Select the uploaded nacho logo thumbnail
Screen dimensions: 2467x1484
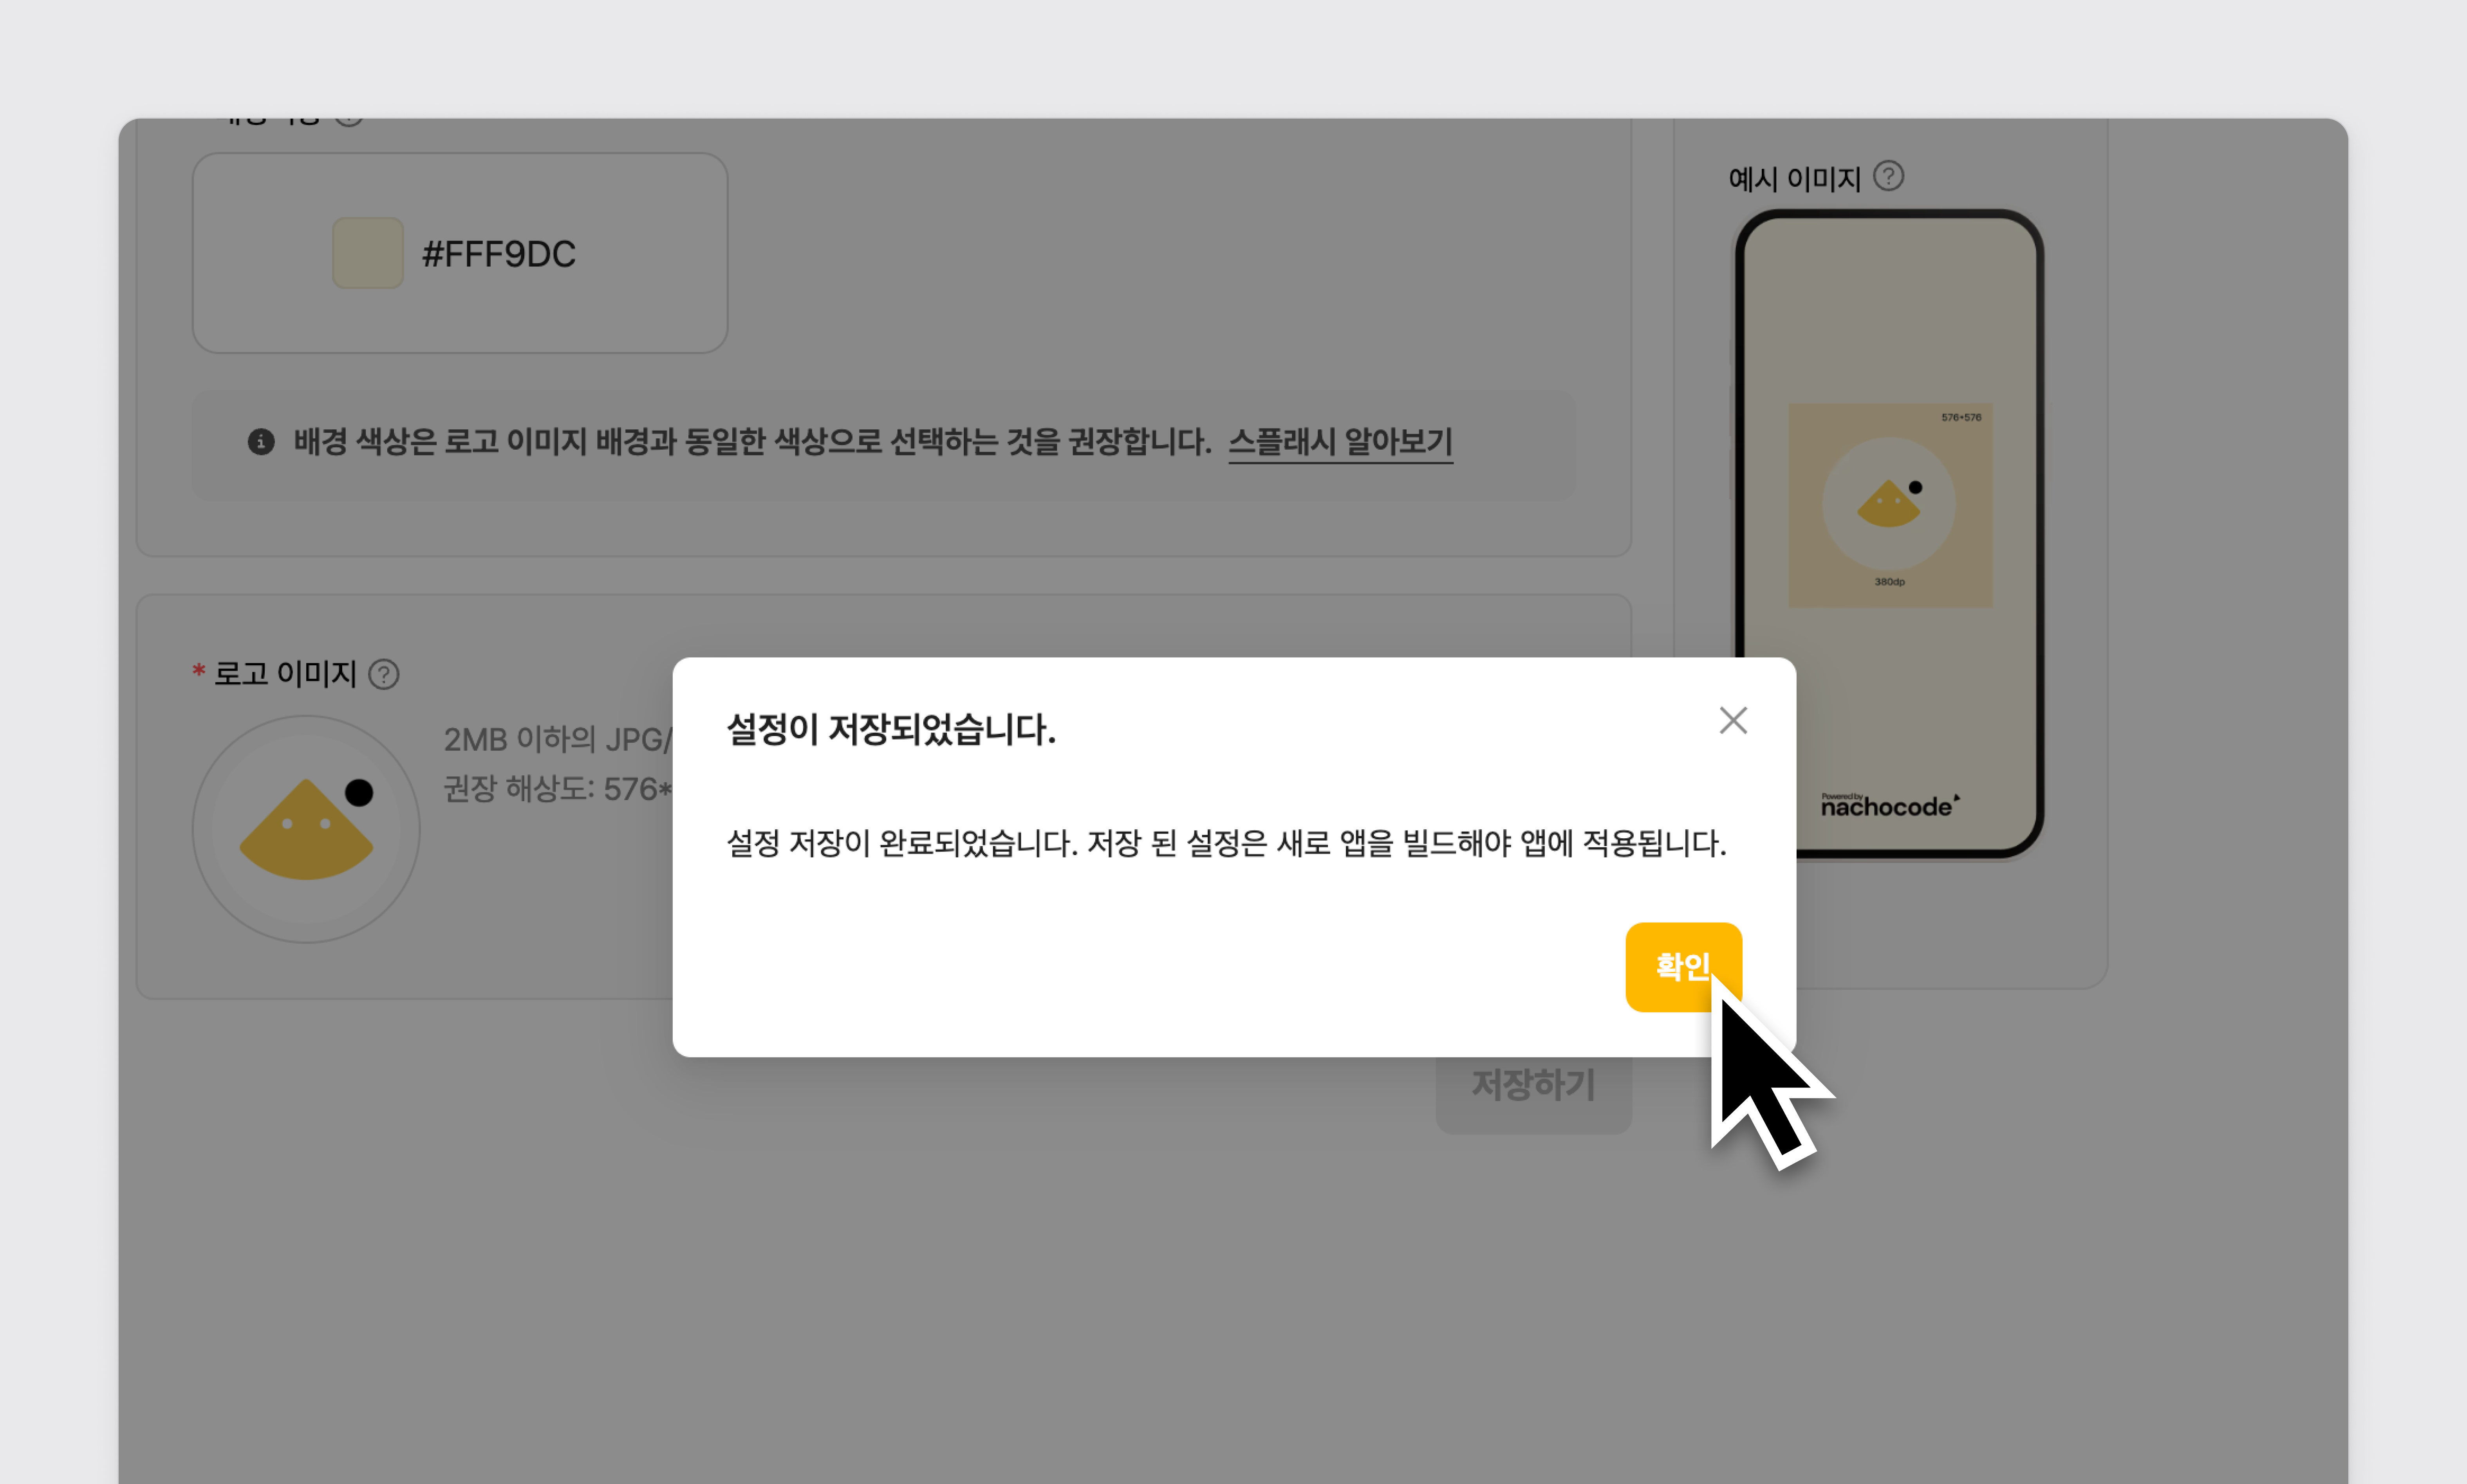pos(306,829)
